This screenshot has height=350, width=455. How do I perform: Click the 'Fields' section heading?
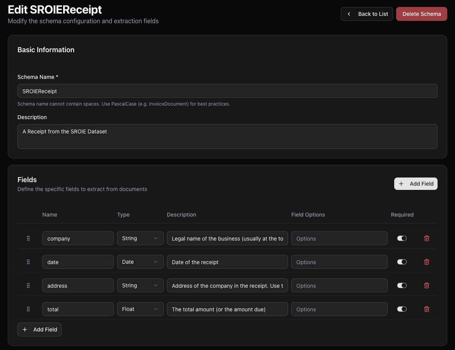(x=27, y=179)
